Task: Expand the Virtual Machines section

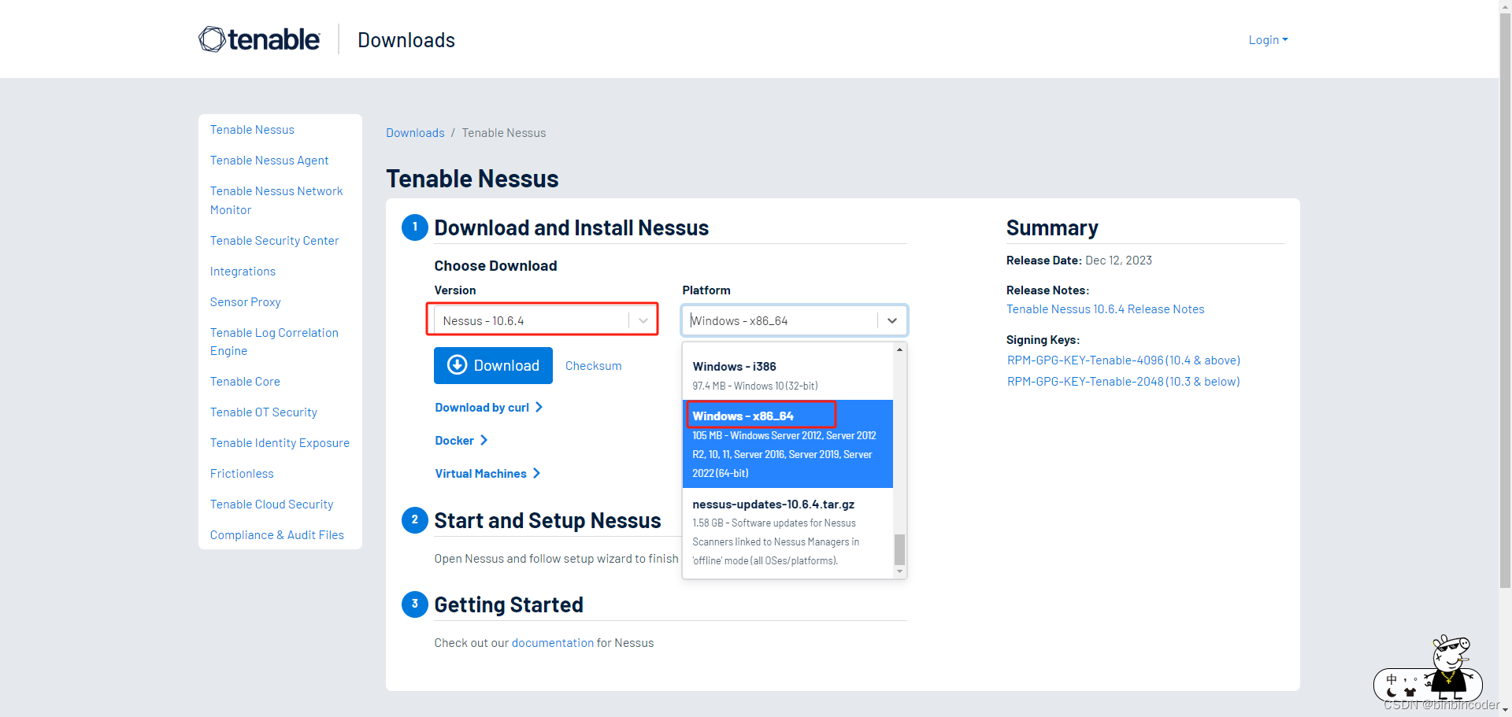Action: click(x=487, y=474)
